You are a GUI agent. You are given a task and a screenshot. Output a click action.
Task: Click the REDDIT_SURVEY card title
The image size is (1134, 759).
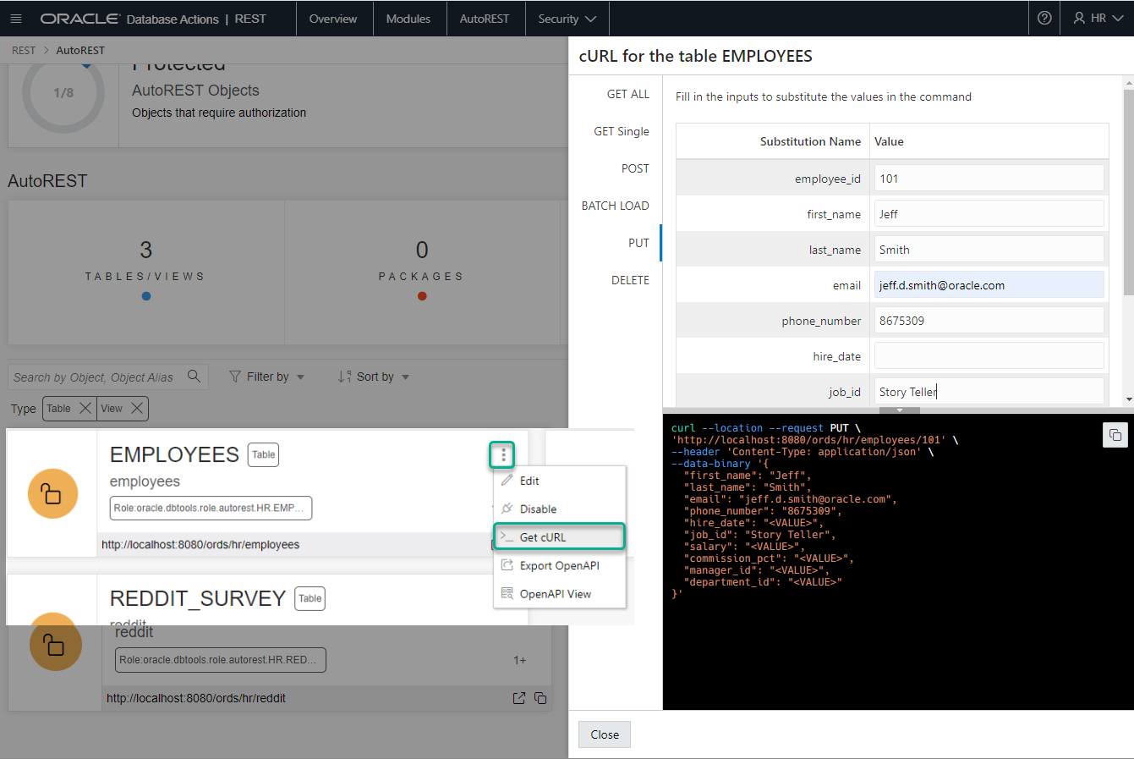198,598
